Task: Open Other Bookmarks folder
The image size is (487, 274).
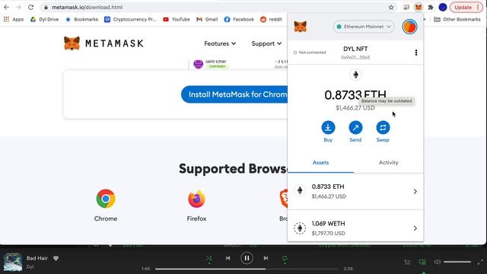Action: pos(457,19)
